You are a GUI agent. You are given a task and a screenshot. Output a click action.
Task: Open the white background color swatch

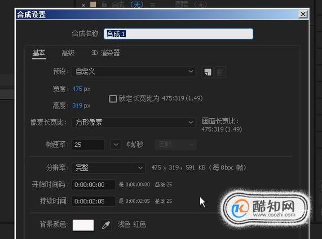tap(83, 225)
